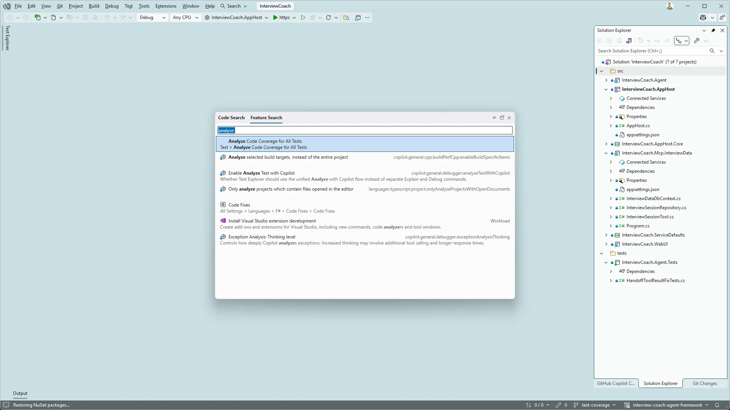Click the New Item toolbar icon
Screen dimensions: 730x410
tap(37, 17)
